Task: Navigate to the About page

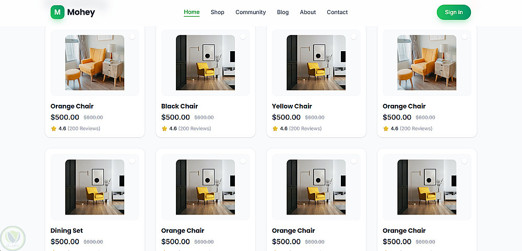Action: pos(308,12)
